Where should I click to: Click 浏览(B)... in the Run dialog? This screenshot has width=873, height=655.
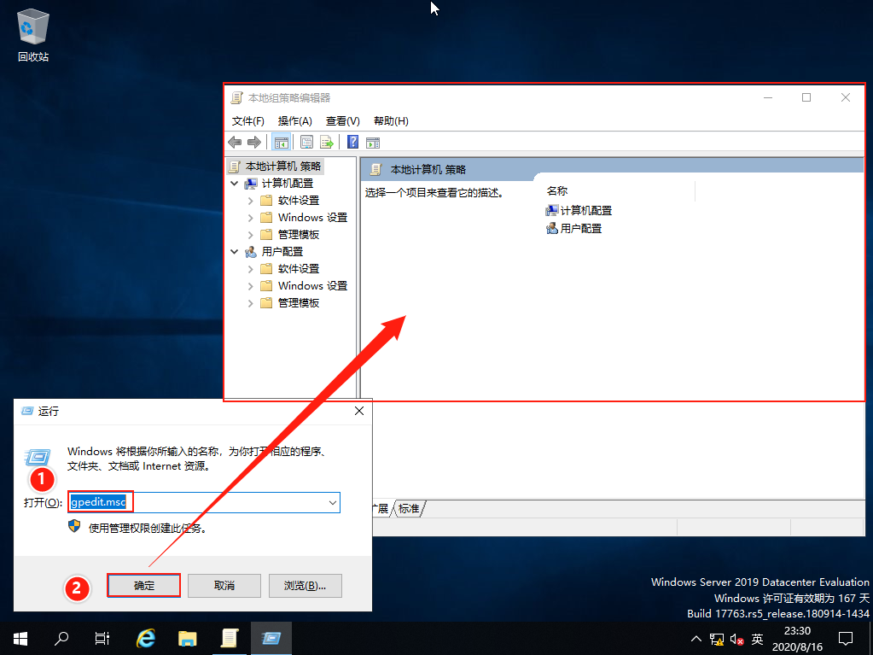[306, 585]
